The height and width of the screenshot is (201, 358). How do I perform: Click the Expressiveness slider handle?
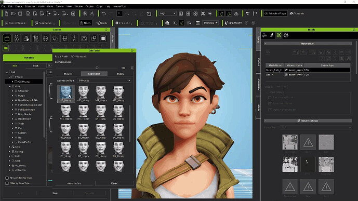[x=97, y=68]
